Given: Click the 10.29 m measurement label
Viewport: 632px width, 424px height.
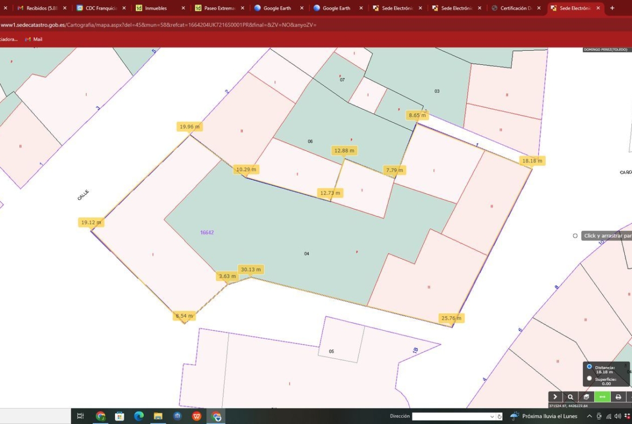Looking at the screenshot, I should coord(246,169).
